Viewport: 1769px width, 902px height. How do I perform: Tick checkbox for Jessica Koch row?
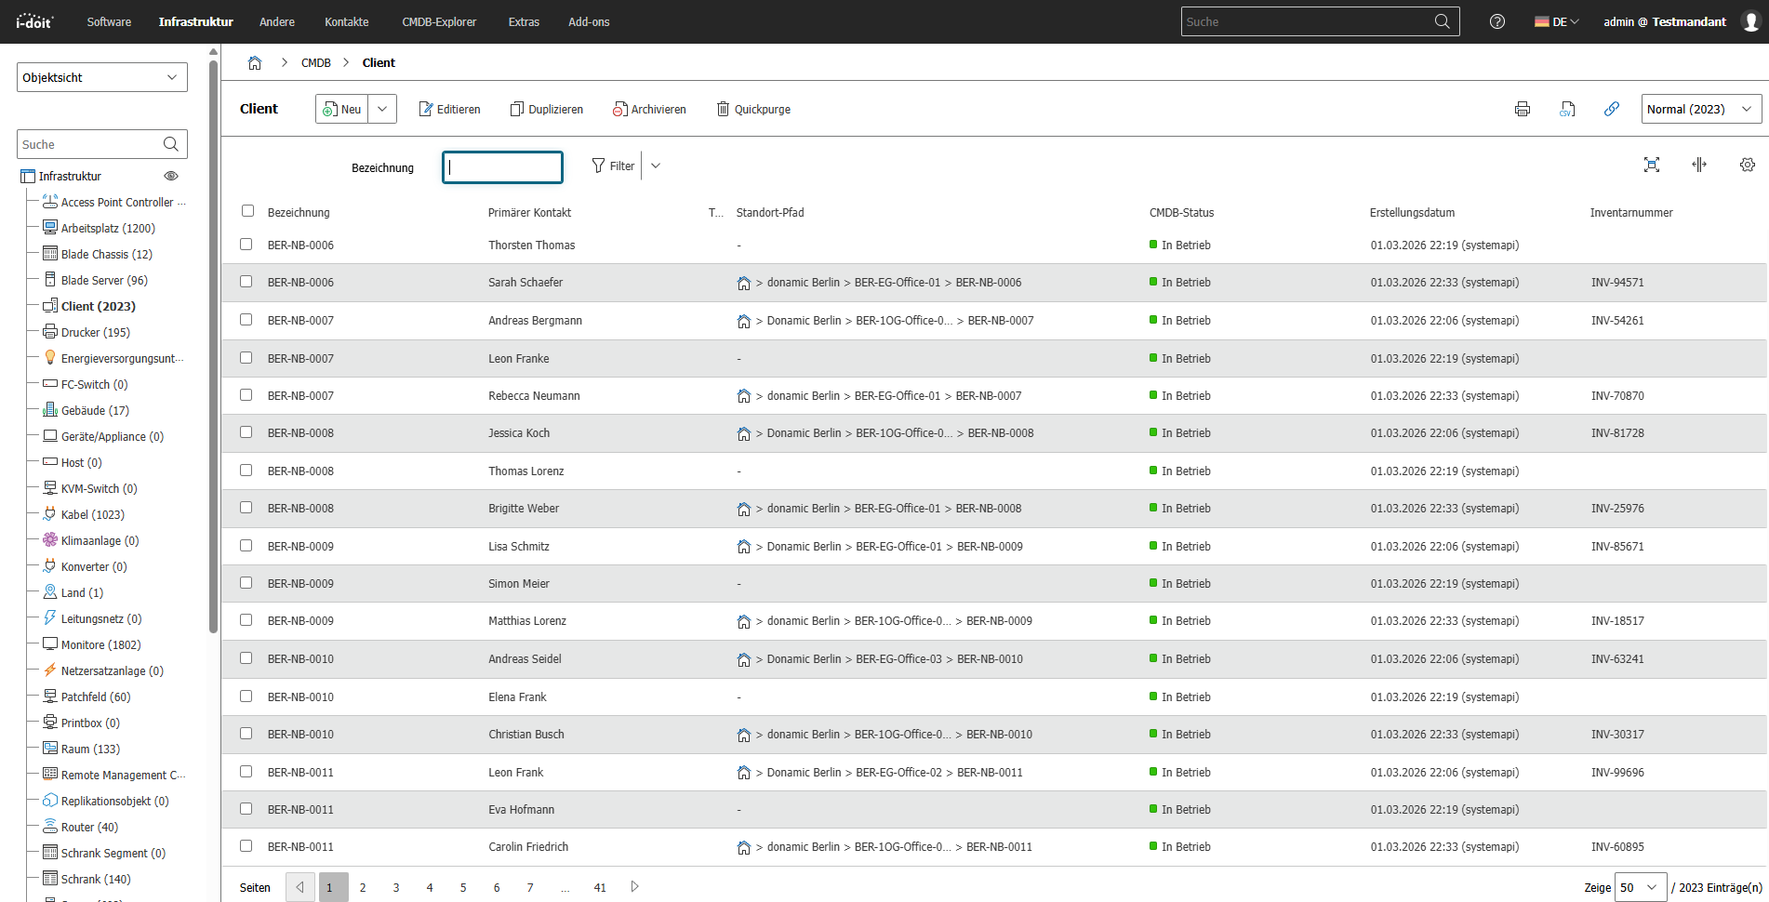pyautogui.click(x=246, y=432)
